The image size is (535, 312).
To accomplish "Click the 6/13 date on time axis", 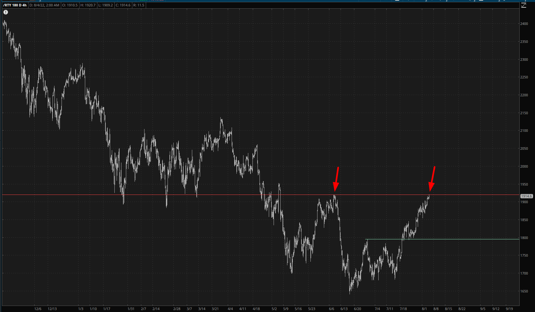I will [344, 309].
